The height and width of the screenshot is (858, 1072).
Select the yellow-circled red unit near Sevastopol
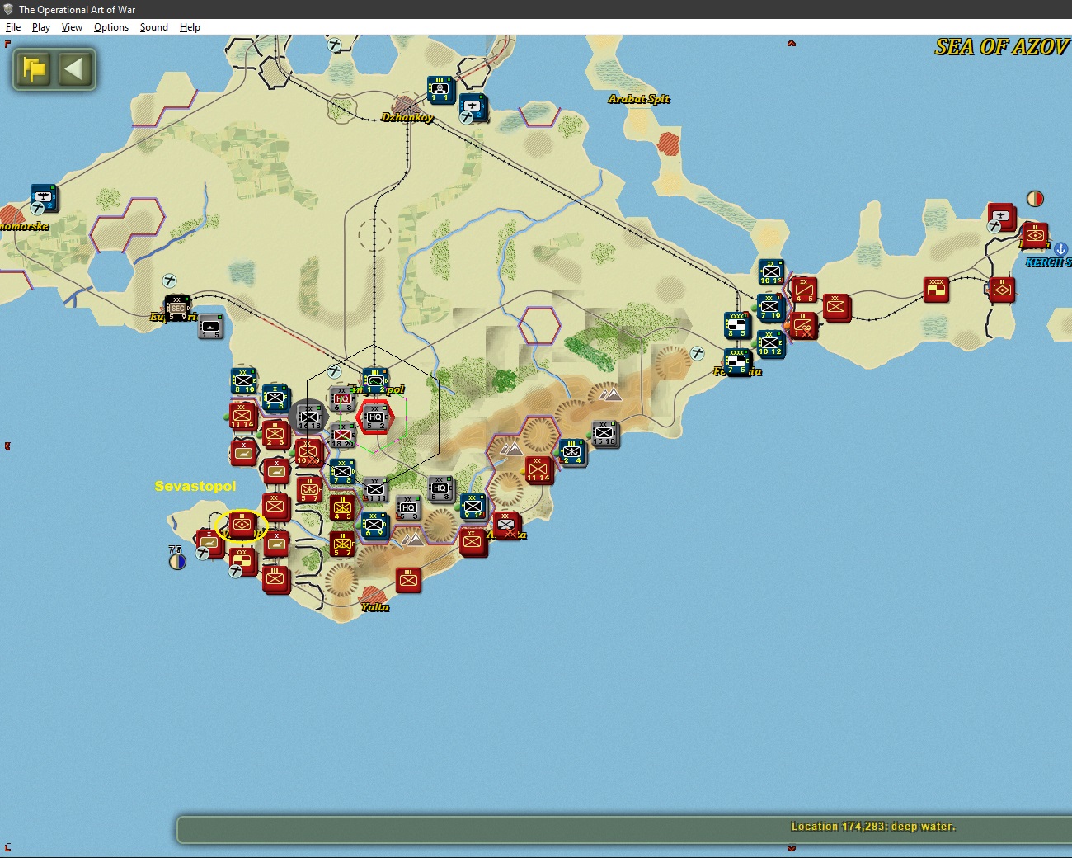point(242,524)
